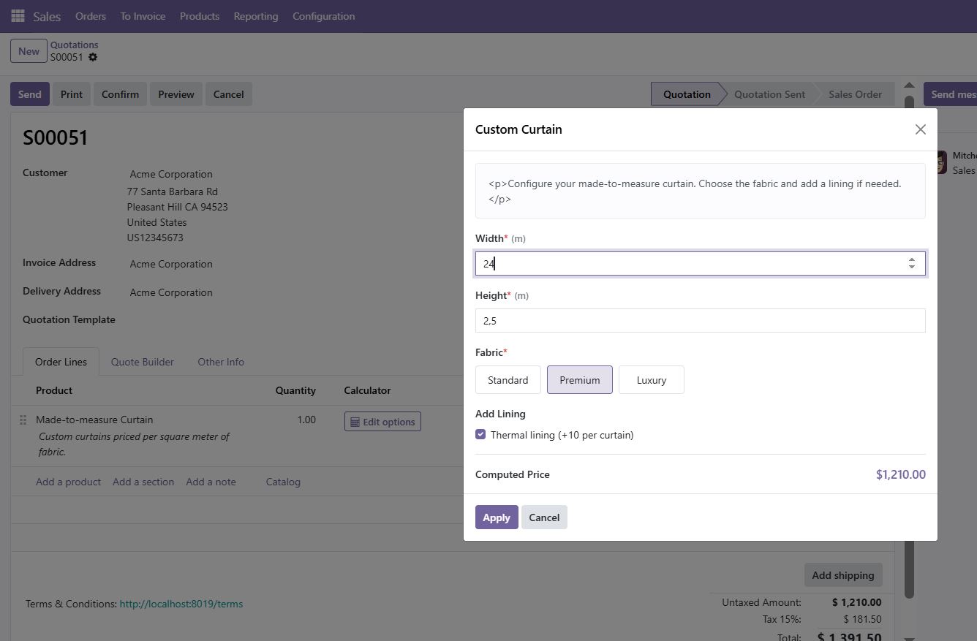The height and width of the screenshot is (641, 977).
Task: Open the quotation Preview
Action: (176, 94)
